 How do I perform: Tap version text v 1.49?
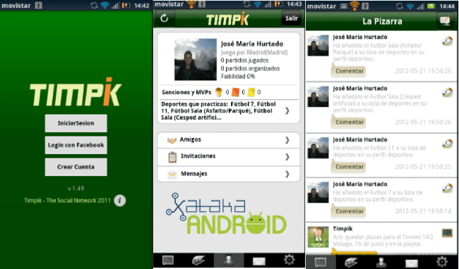coord(76,188)
